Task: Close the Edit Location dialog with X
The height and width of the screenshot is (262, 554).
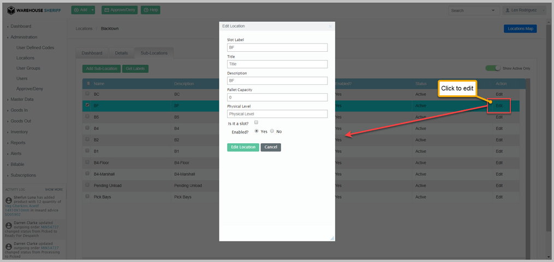Action: tap(330, 26)
